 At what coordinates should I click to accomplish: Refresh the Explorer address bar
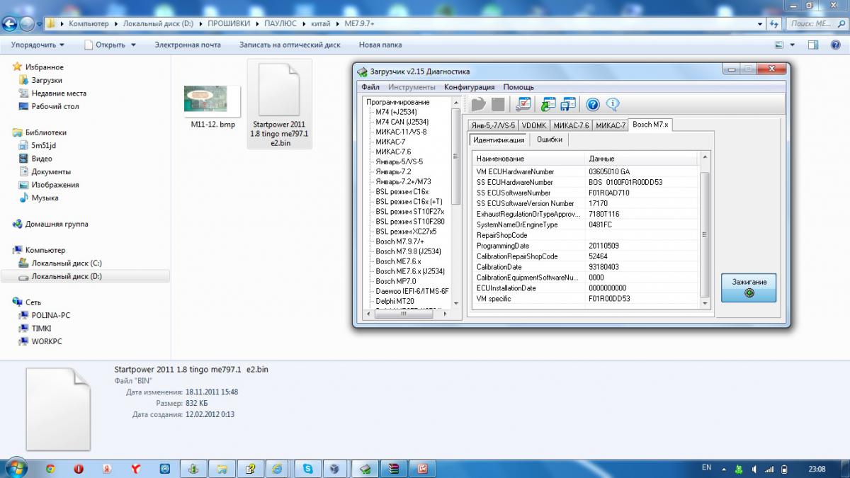[x=773, y=23]
